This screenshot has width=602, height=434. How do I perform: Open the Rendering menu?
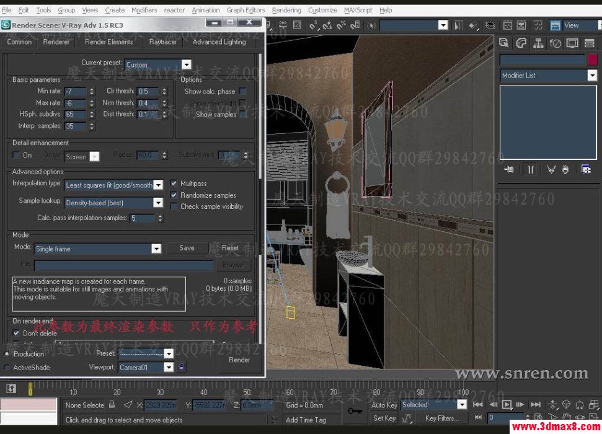pos(286,10)
